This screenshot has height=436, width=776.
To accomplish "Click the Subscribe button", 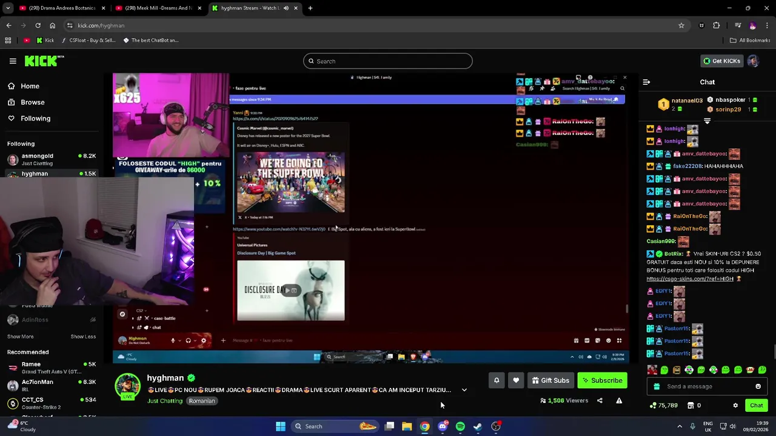I will (x=603, y=380).
